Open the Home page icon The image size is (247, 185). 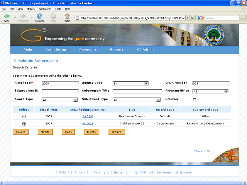[67, 16]
